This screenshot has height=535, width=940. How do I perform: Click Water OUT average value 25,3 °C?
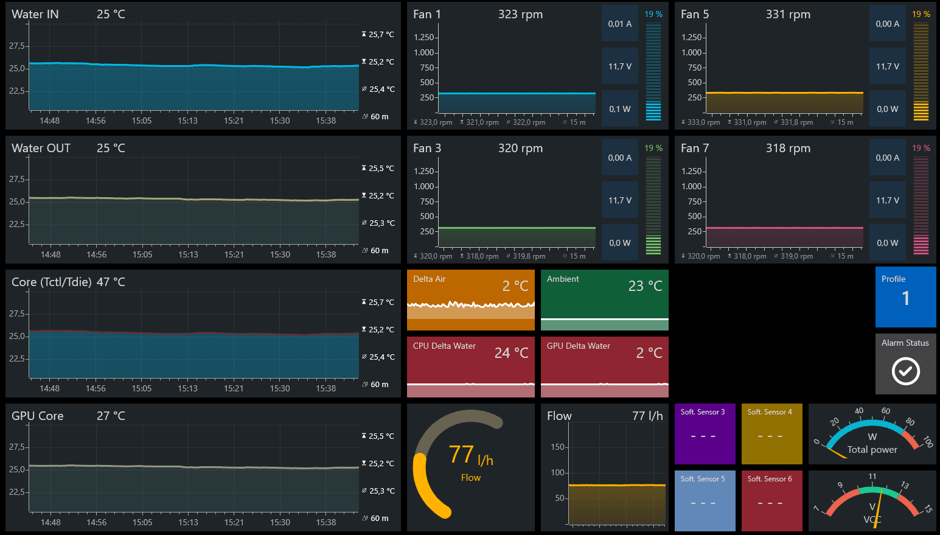tap(378, 223)
